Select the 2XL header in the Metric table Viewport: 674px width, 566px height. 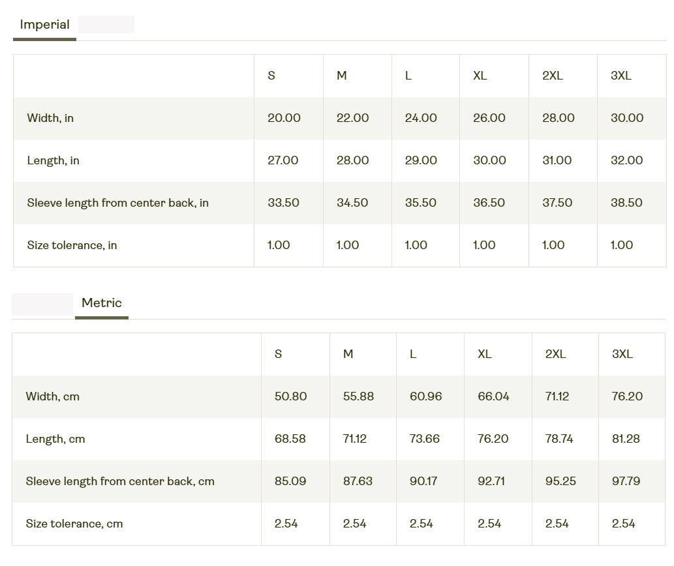(x=555, y=354)
